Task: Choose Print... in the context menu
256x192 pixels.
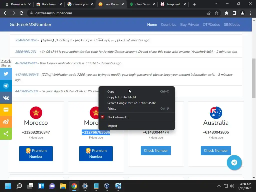Action: tap(136, 108)
